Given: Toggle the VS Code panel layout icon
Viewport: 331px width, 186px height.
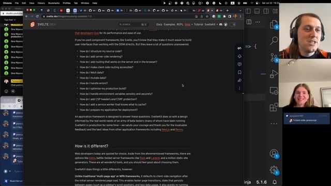Looking at the screenshot, I should [257, 11].
